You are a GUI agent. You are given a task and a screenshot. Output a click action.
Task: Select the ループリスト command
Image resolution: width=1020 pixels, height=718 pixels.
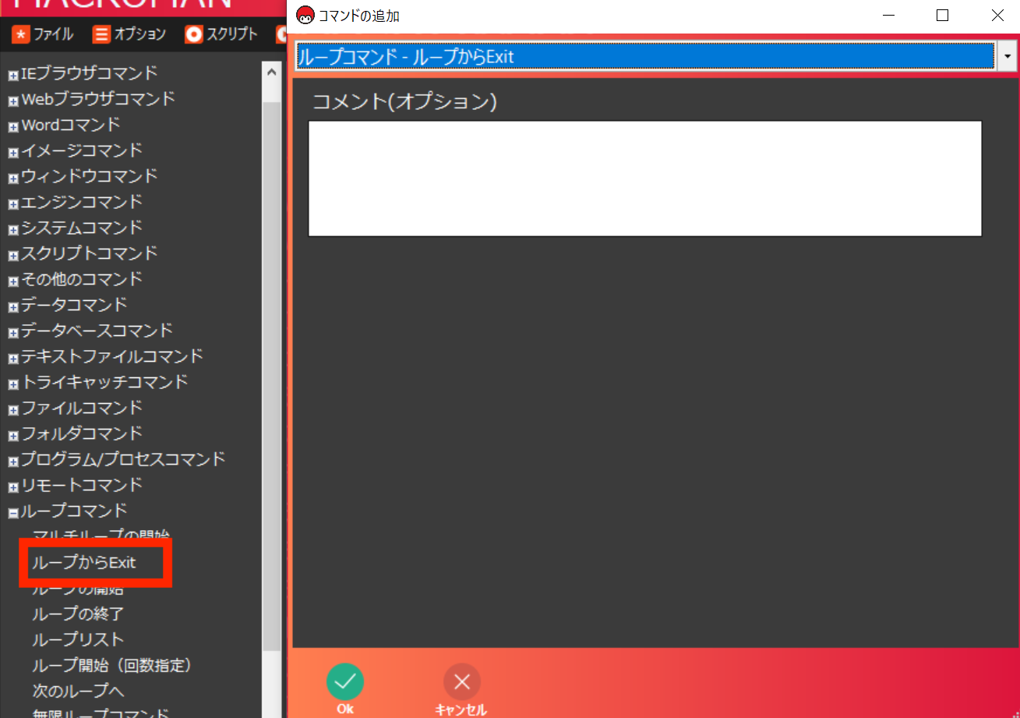78,639
